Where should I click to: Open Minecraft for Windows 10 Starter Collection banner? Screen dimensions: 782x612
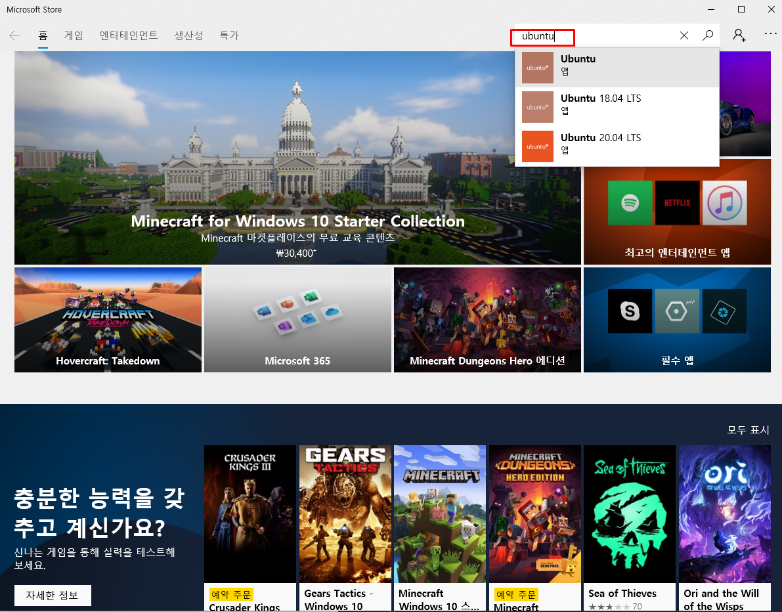(x=297, y=158)
